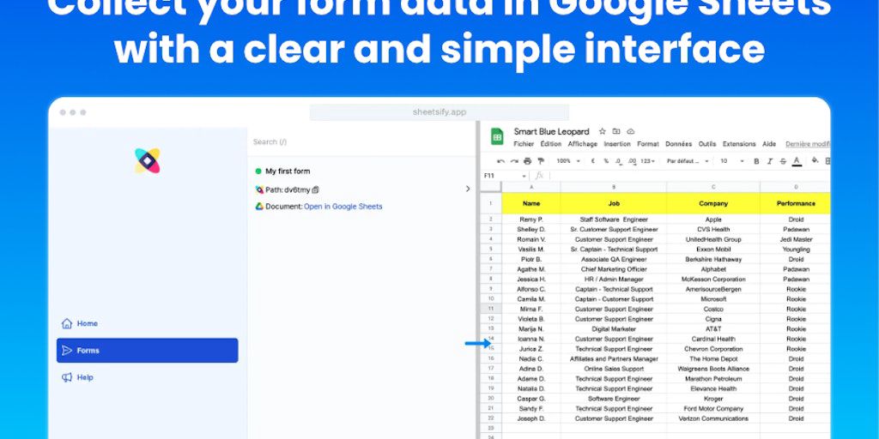The height and width of the screenshot is (439, 879).
Task: Select Forms in the Sheetsify sidebar
Action: (147, 351)
